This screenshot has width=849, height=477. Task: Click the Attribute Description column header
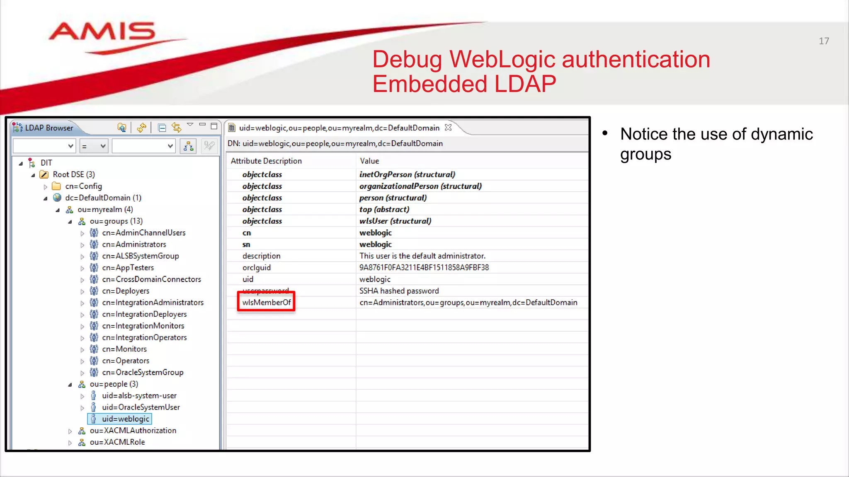266,161
